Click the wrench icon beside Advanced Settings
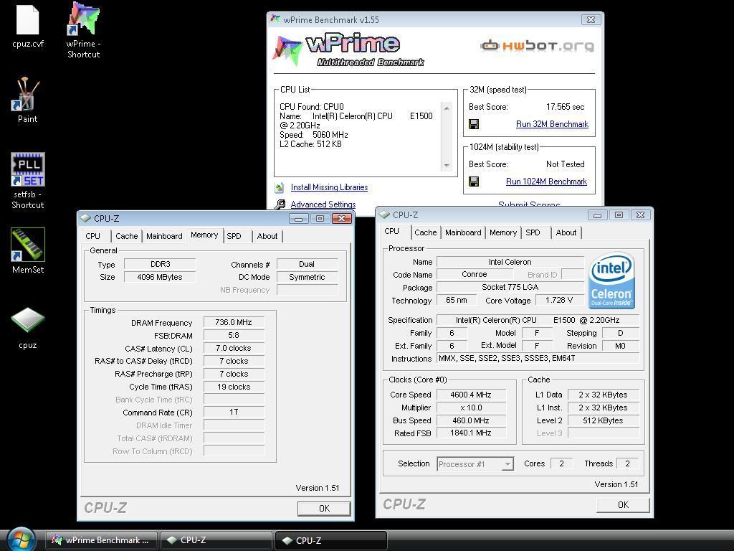Viewport: 734px width, 551px height. click(280, 204)
